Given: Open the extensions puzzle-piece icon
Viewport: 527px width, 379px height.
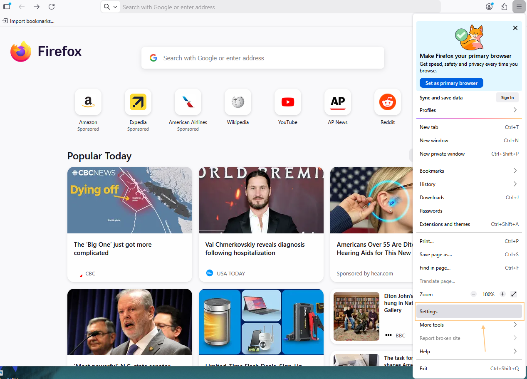Looking at the screenshot, I should [504, 7].
